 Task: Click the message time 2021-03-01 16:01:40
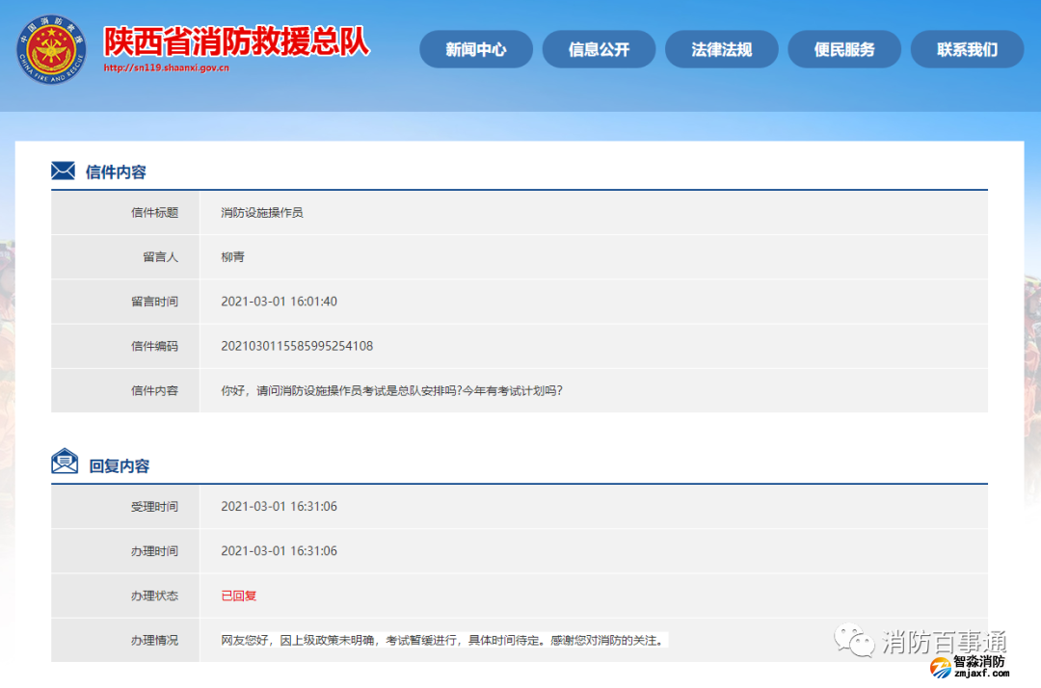click(279, 302)
